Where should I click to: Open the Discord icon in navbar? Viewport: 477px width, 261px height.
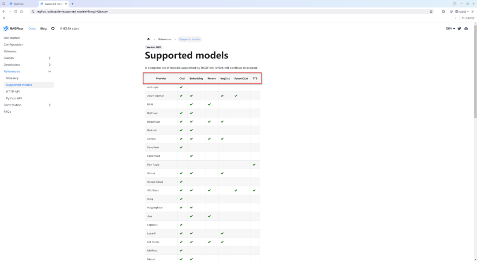coord(466,29)
